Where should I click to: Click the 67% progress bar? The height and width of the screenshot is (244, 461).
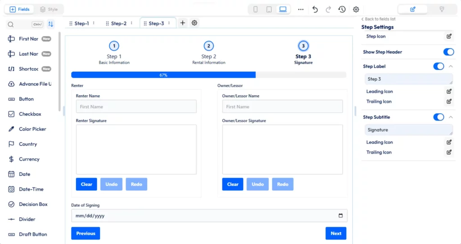[209, 75]
